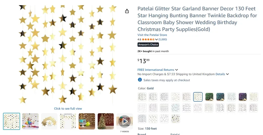Show the birthday cake photo thumbnail
Viewport: 263px width, 135px height.
pos(87,121)
